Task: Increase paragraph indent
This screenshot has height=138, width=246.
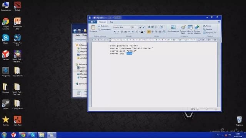Action: tap(152, 27)
